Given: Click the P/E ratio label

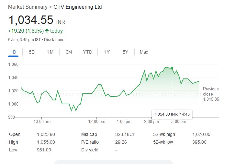Looking at the screenshot, I should point(90,142).
